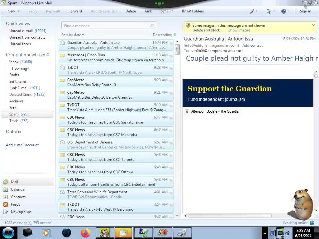Click the blocked image red X placeholder
Screen dimensions: 319x239
tap(187, 112)
